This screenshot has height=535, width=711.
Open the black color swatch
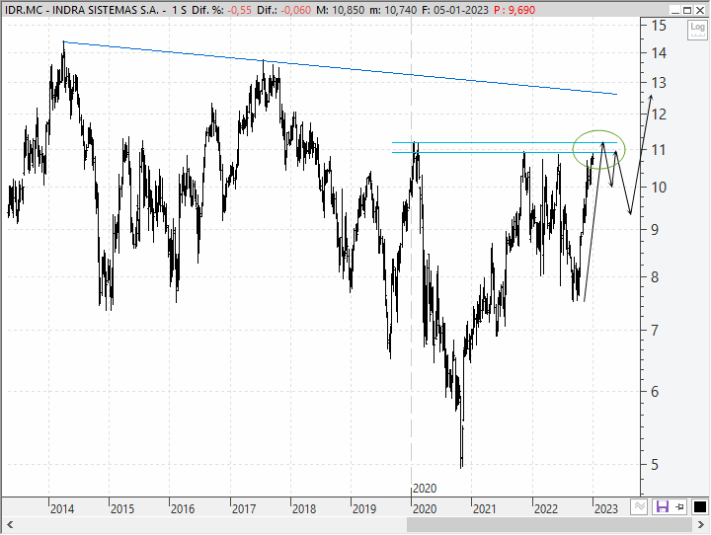pyautogui.click(x=700, y=507)
